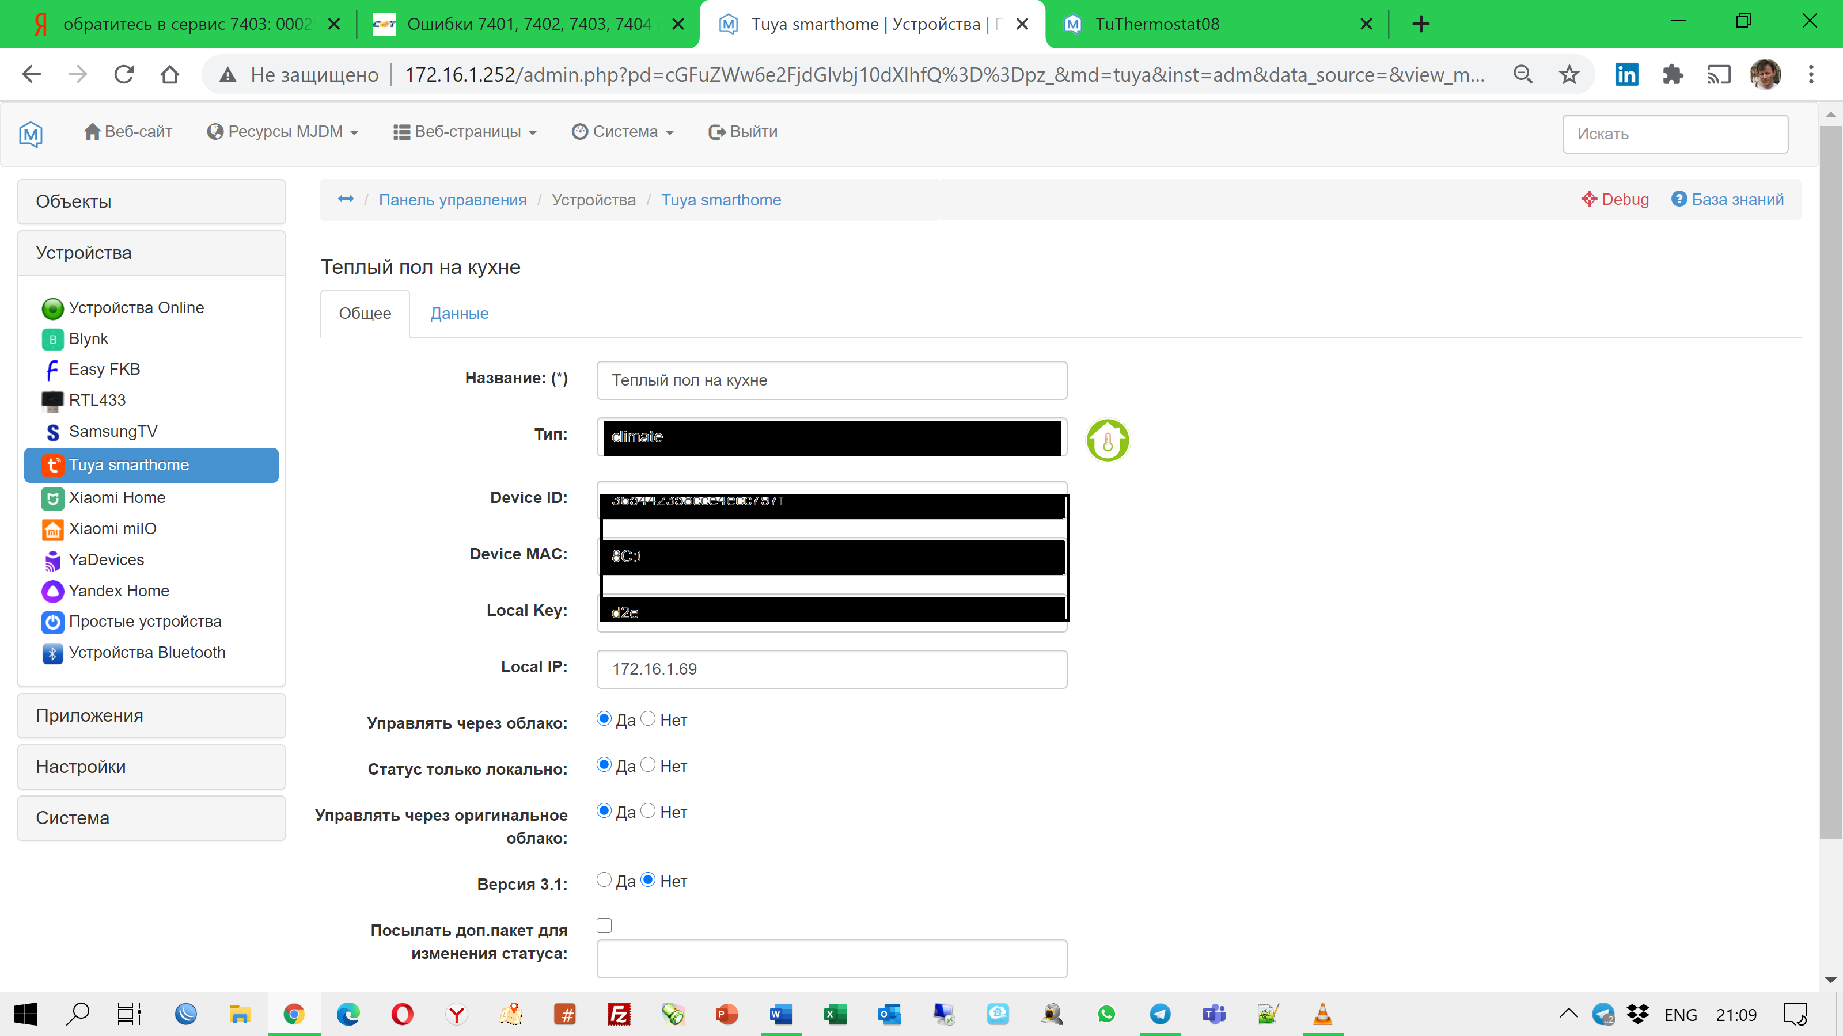Open the Система dropdown

(623, 132)
